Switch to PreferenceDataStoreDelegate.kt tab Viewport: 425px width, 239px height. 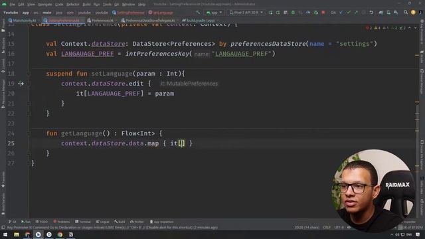tap(148, 21)
